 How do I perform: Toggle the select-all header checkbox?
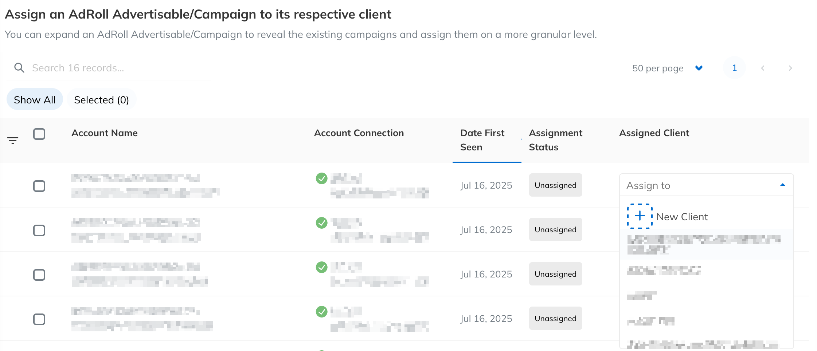[39, 134]
